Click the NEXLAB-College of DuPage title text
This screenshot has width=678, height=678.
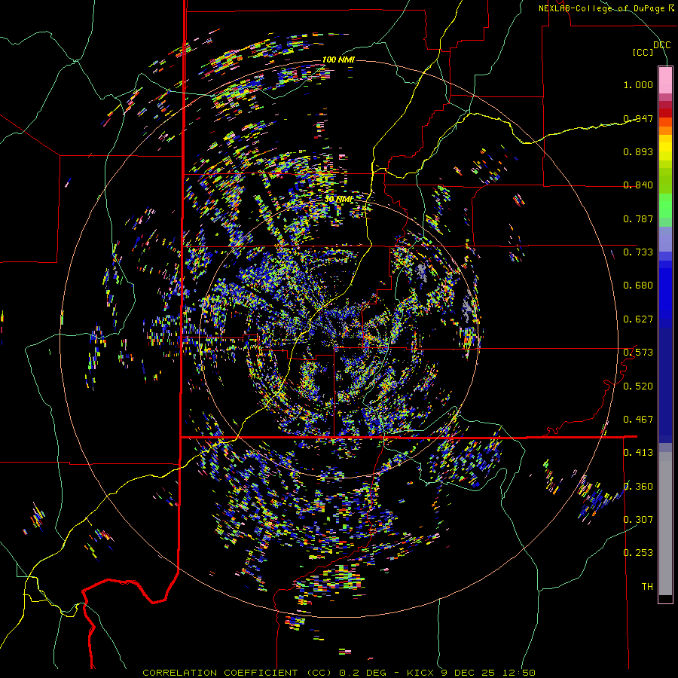[606, 8]
